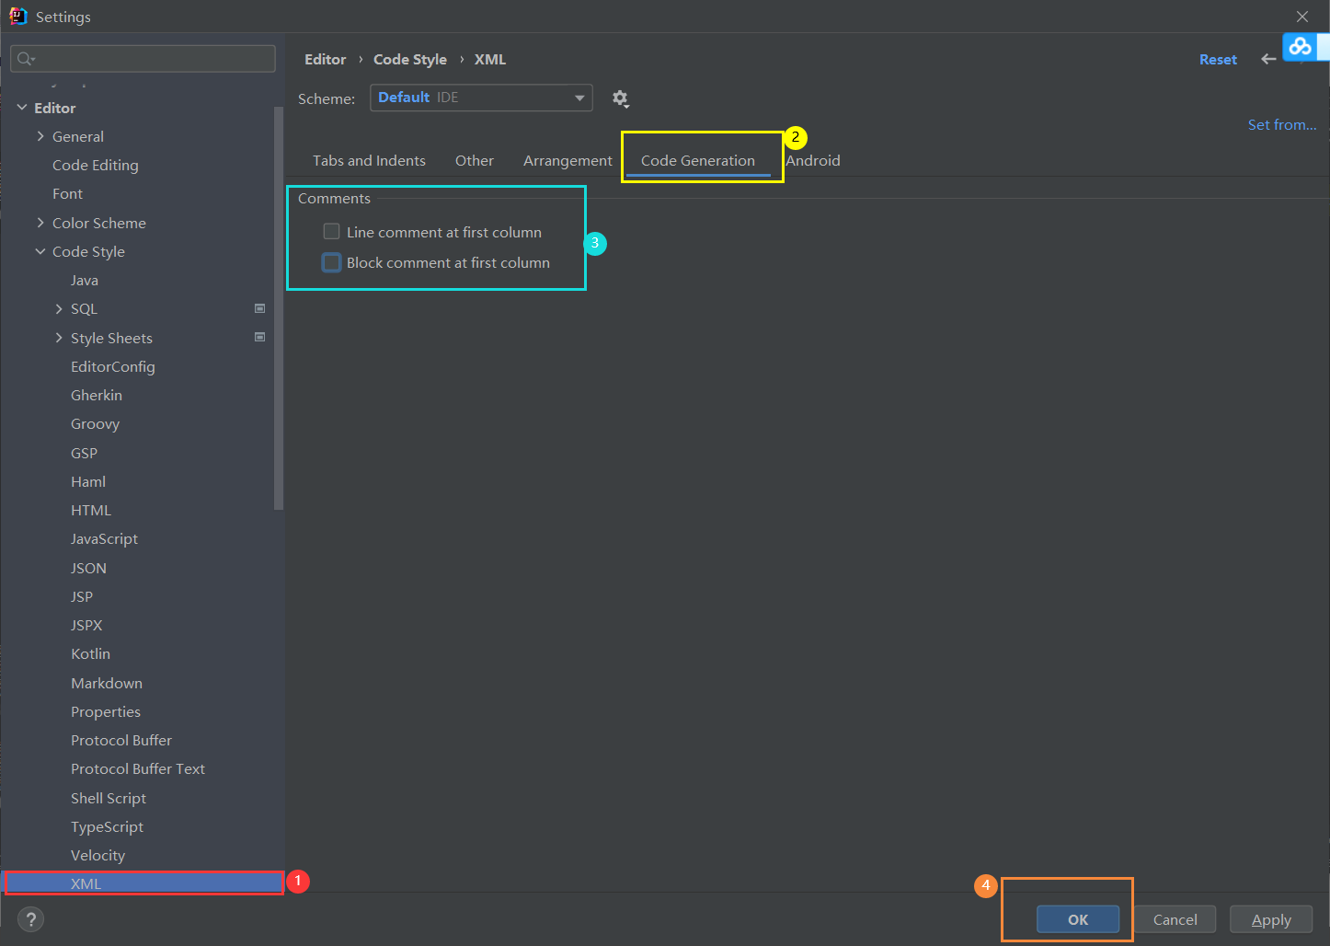The width and height of the screenshot is (1330, 946).
Task: Expand the General tree node
Action: click(40, 136)
